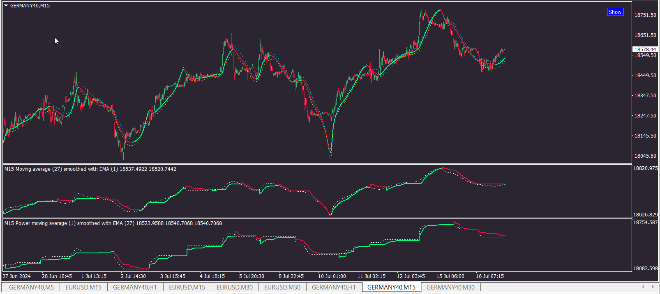
Task: Open the second GERMANY40,H1 chart tab
Action: [334, 287]
